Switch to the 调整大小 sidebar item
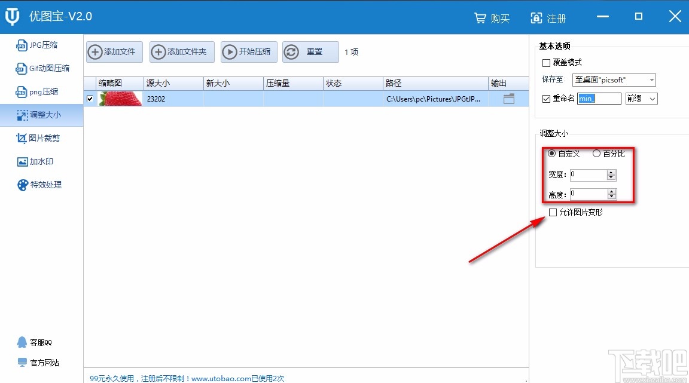This screenshot has height=383, width=689. pos(44,115)
